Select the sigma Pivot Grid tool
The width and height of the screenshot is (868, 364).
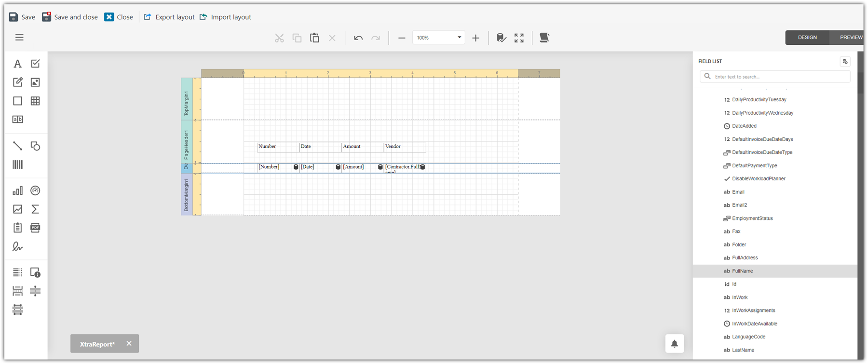pyautogui.click(x=35, y=209)
